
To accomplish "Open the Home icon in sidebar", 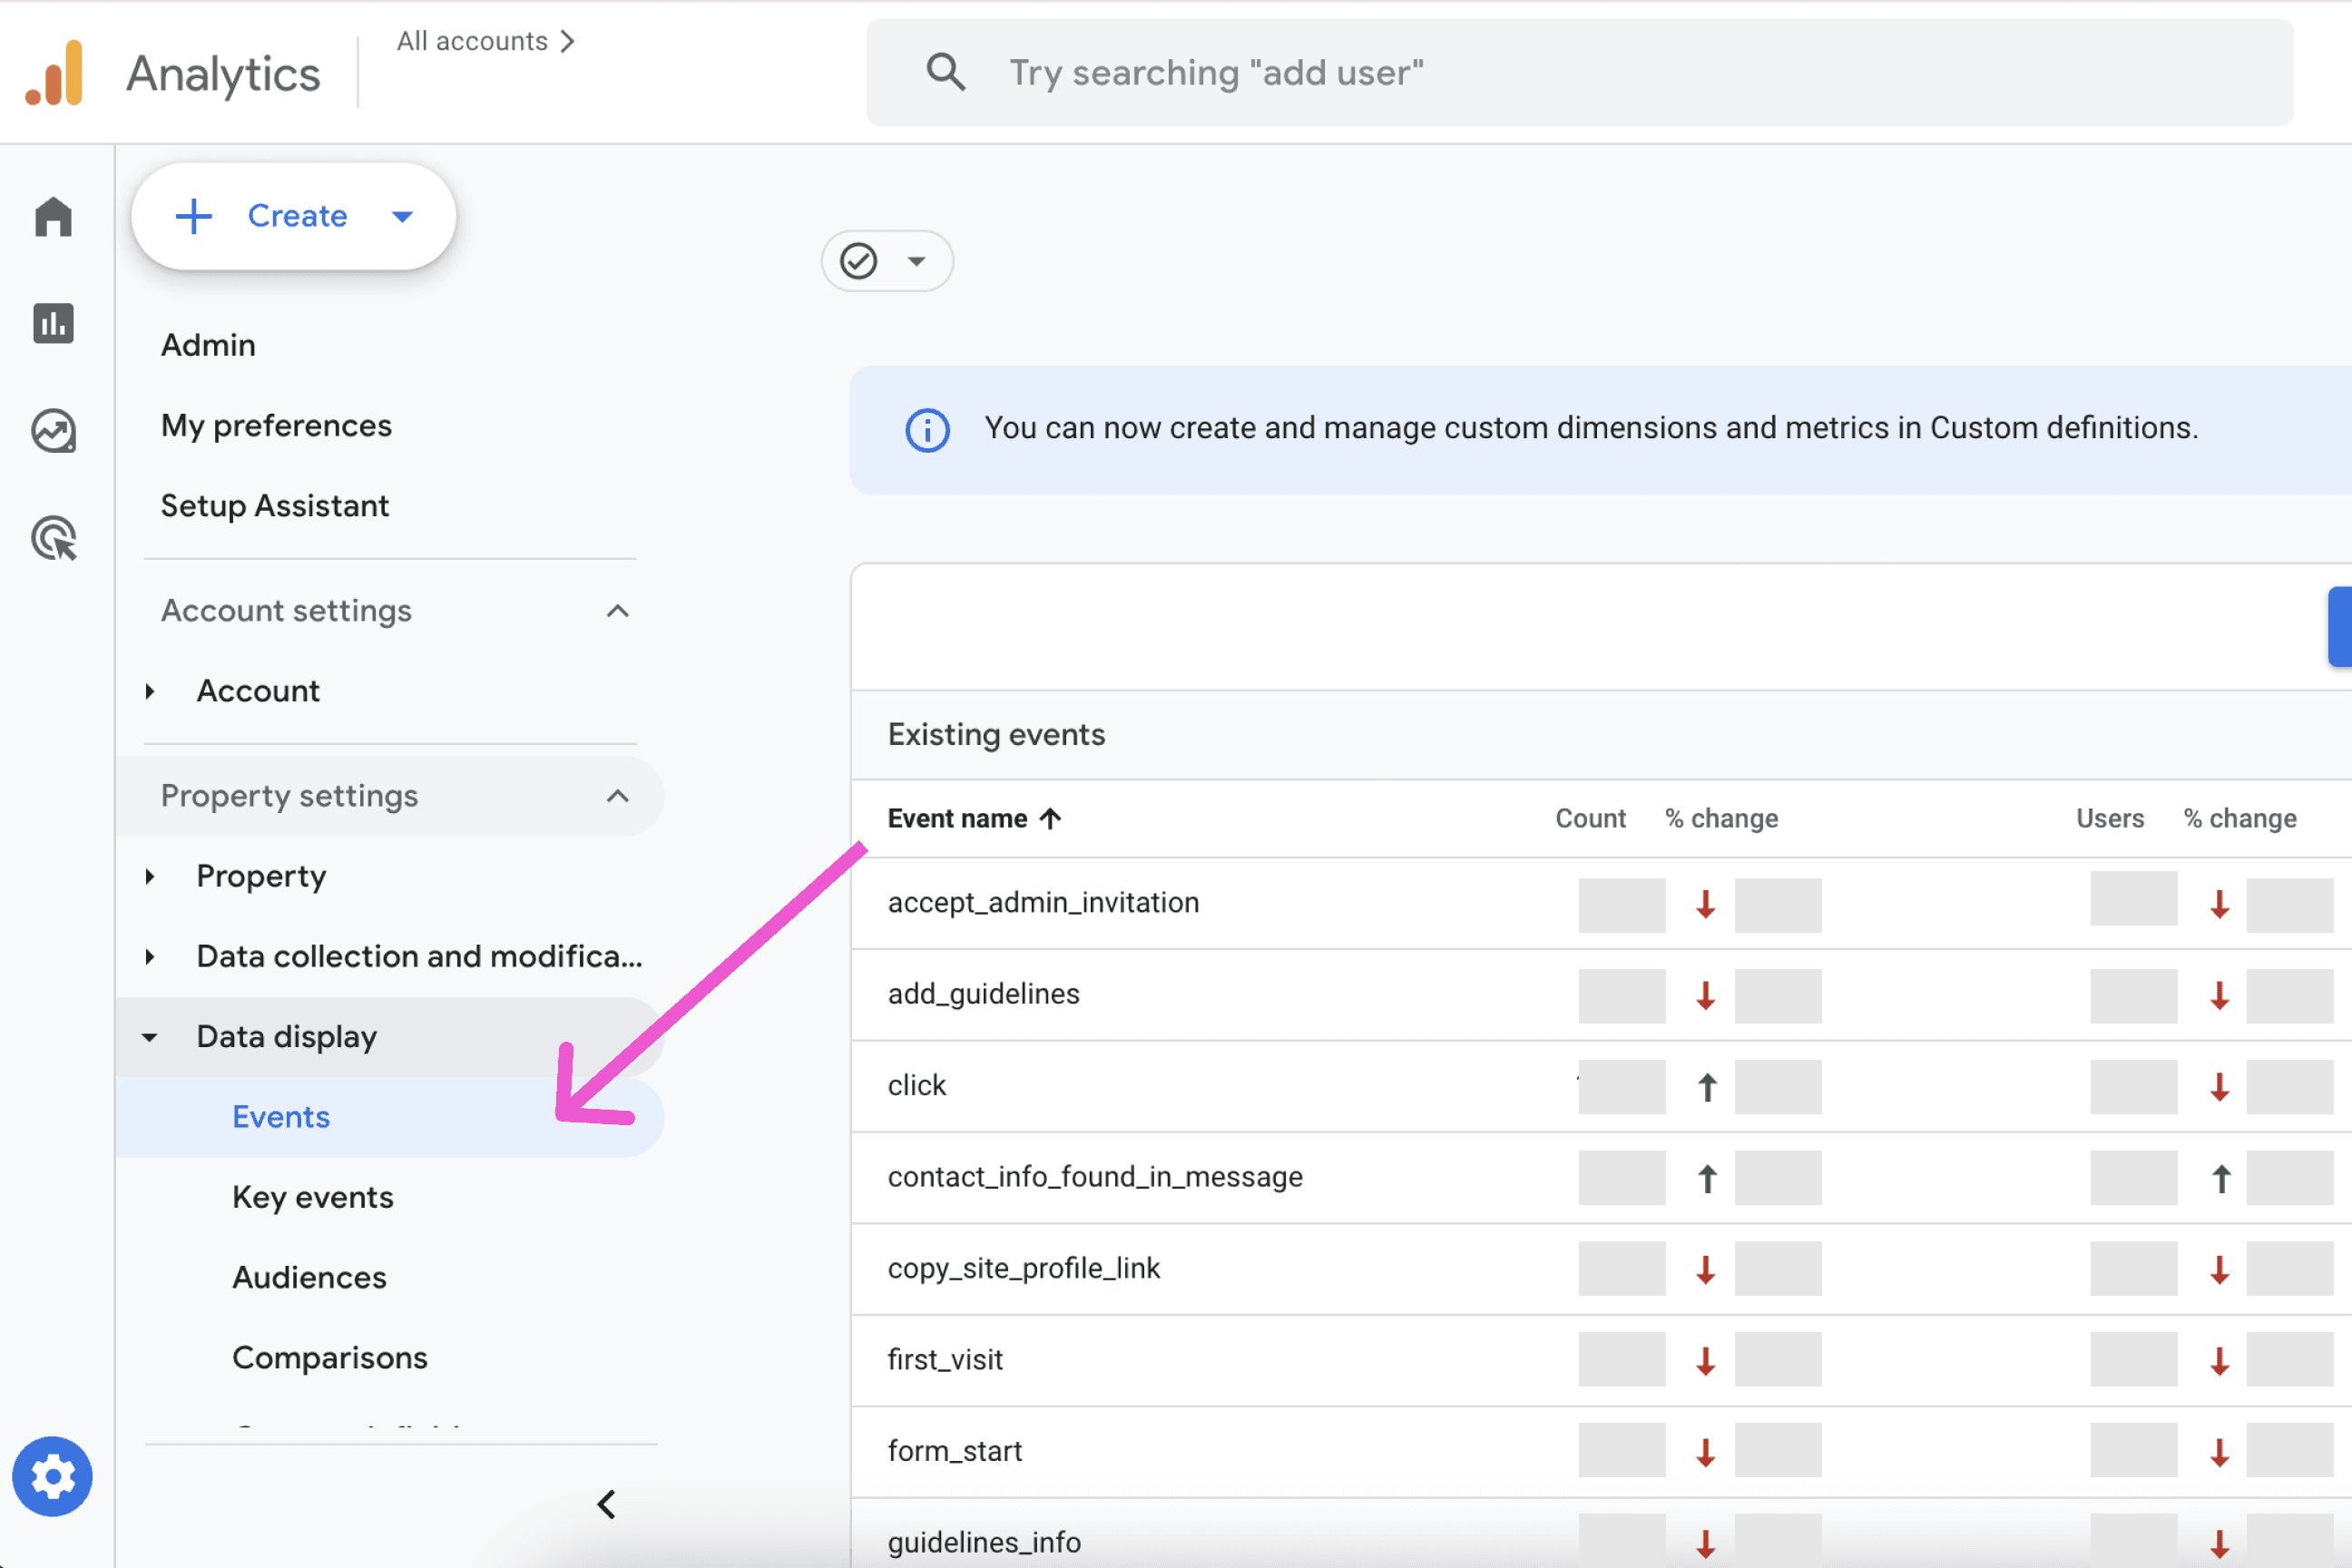I will (x=53, y=216).
